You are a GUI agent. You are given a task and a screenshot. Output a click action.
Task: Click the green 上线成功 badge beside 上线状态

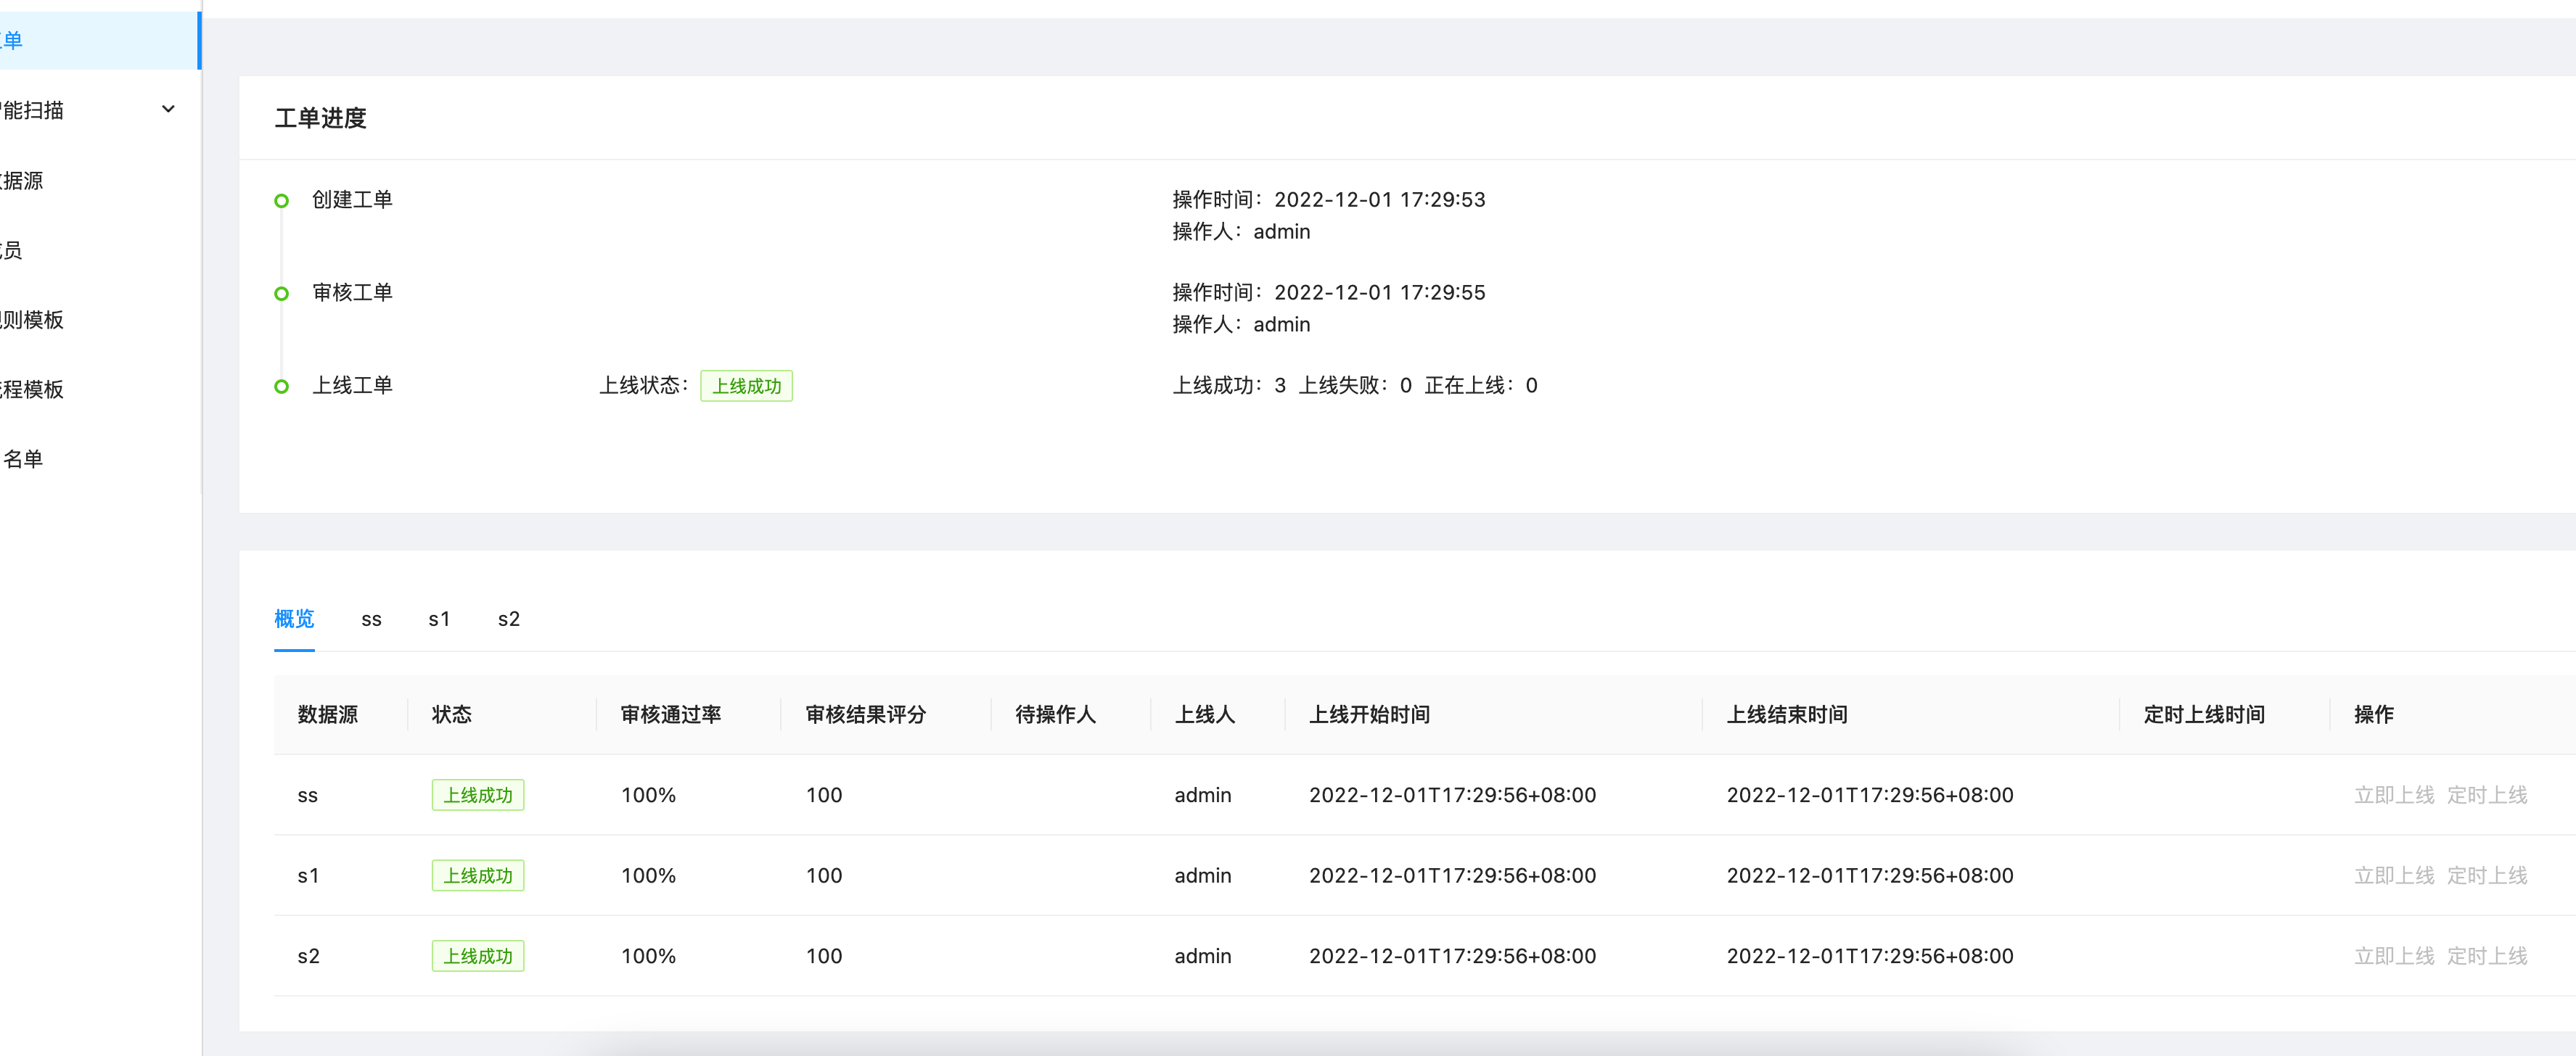(x=747, y=386)
